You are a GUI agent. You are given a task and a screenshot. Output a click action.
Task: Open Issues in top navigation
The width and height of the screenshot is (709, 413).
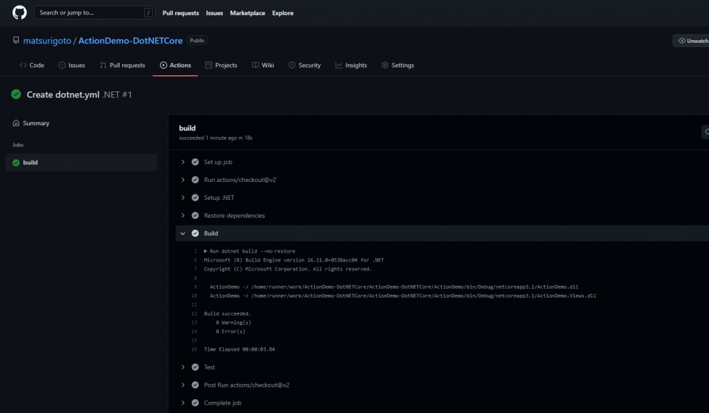click(x=215, y=13)
